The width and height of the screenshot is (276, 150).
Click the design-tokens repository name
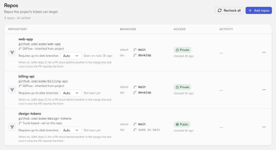[x=30, y=114]
